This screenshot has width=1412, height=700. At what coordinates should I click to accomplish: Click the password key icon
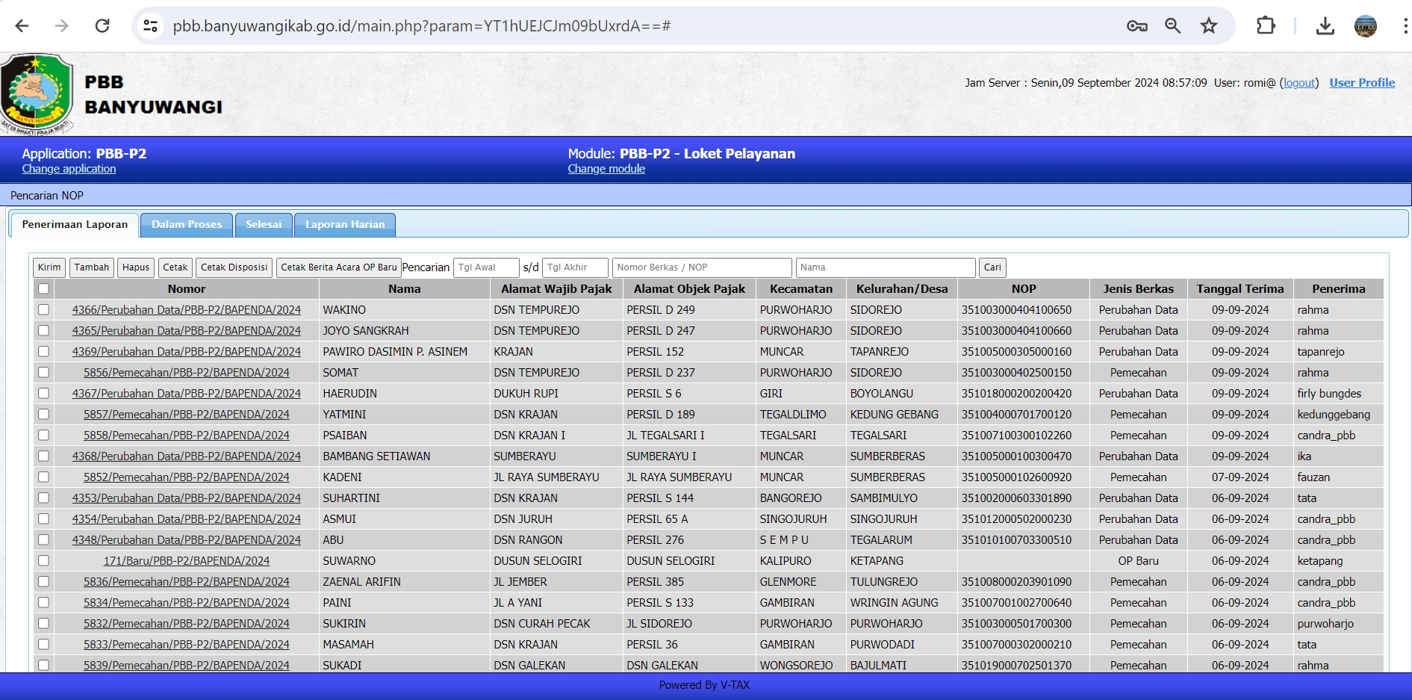click(1136, 26)
